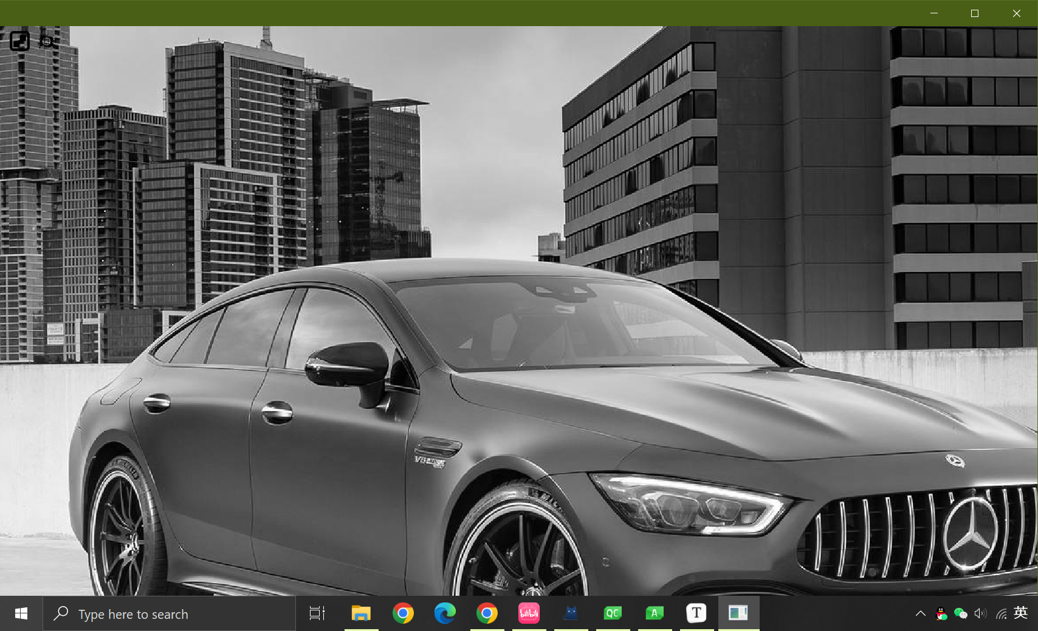Open the Typora T icon in the taskbar
Image resolution: width=1038 pixels, height=631 pixels.
point(696,614)
